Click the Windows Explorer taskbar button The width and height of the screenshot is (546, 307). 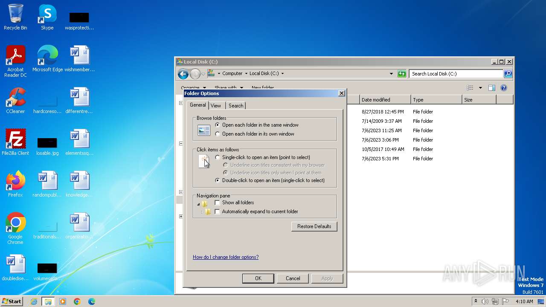point(48,301)
